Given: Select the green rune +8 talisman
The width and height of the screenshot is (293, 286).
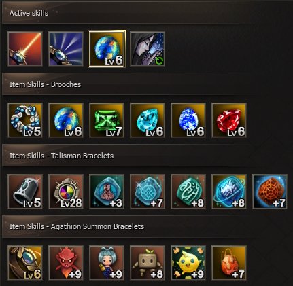Looking at the screenshot, I should [188, 192].
